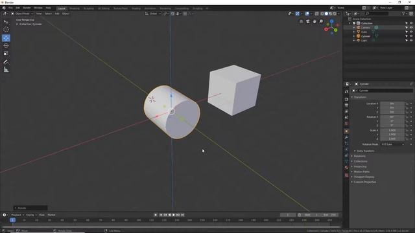
Task: Toggle selectability arrow for Cylinder
Action: tap(407, 36)
